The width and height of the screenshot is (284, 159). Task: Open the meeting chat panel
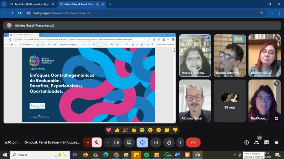tap(267, 142)
